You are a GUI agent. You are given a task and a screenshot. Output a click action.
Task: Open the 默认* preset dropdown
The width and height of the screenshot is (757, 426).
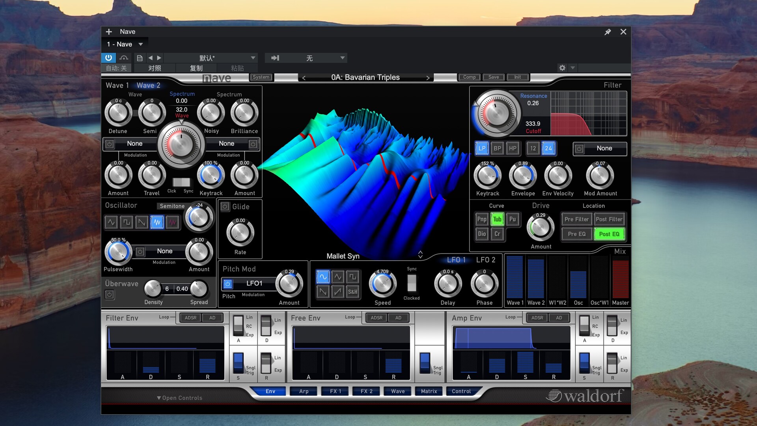211,58
